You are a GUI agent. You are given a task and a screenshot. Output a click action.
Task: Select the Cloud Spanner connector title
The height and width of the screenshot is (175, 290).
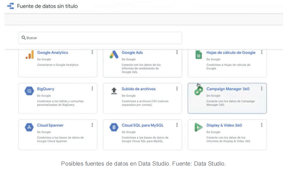pyautogui.click(x=50, y=125)
